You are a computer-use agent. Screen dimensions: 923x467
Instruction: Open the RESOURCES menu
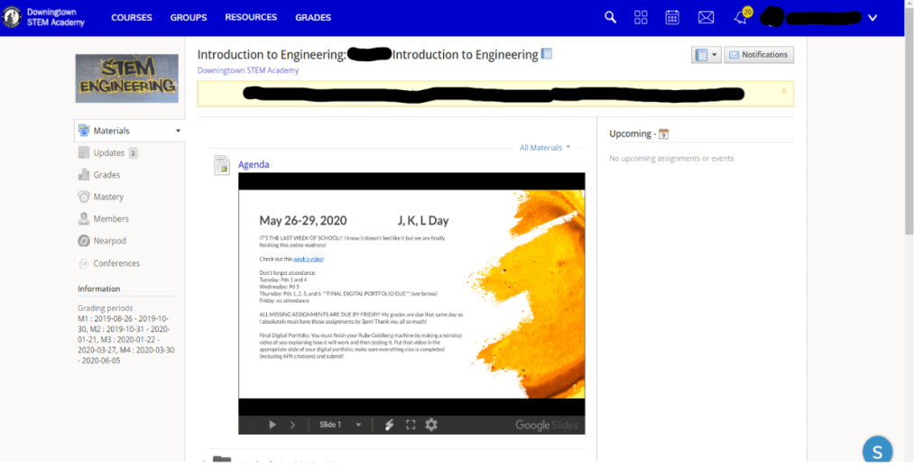tap(251, 17)
